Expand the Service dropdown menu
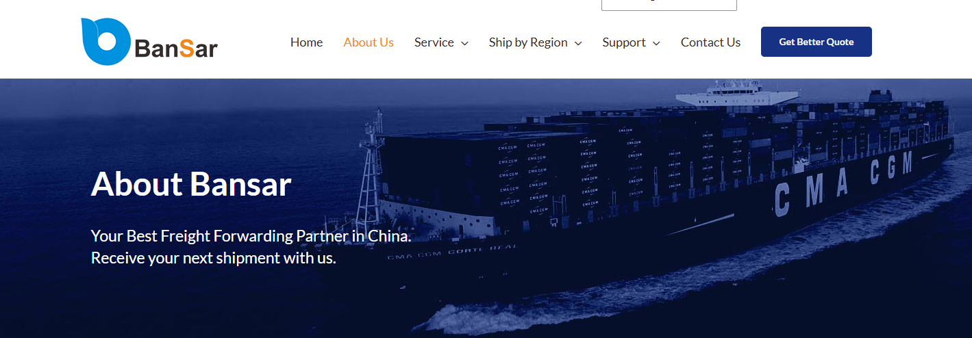This screenshot has width=972, height=338. pyautogui.click(x=441, y=42)
